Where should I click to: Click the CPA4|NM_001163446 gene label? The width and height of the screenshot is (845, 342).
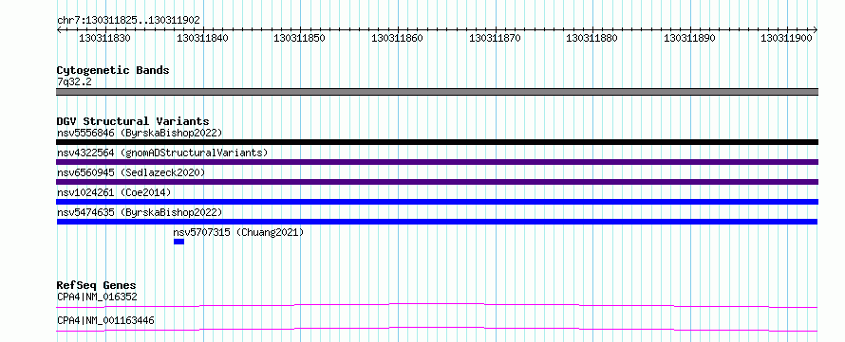tap(105, 320)
